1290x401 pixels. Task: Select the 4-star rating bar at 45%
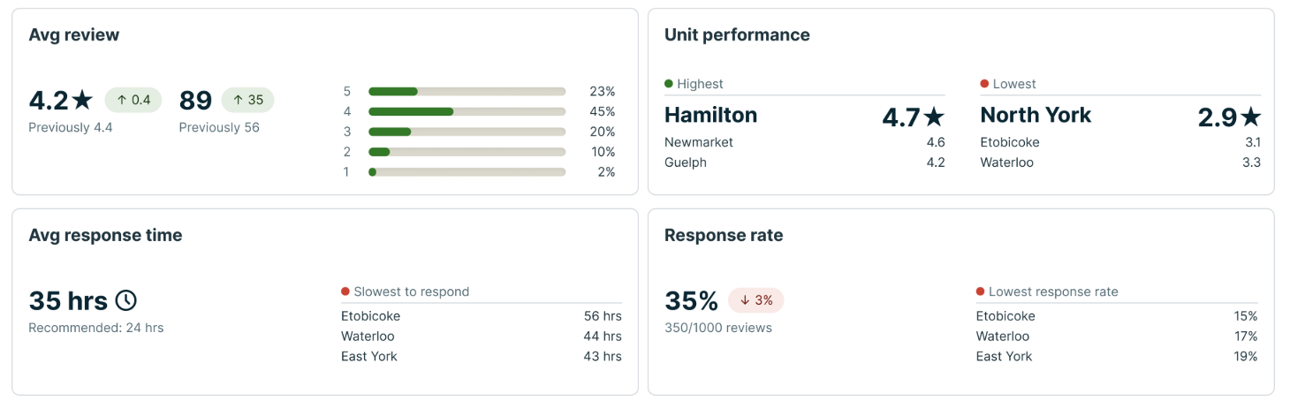tap(467, 111)
